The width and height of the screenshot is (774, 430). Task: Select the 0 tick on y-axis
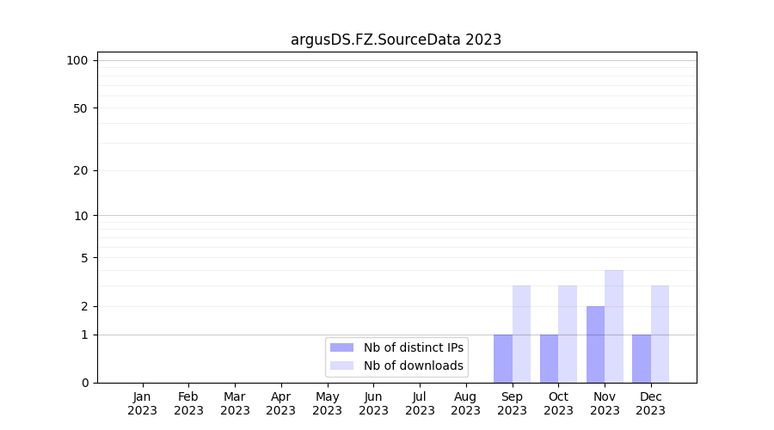(84, 383)
